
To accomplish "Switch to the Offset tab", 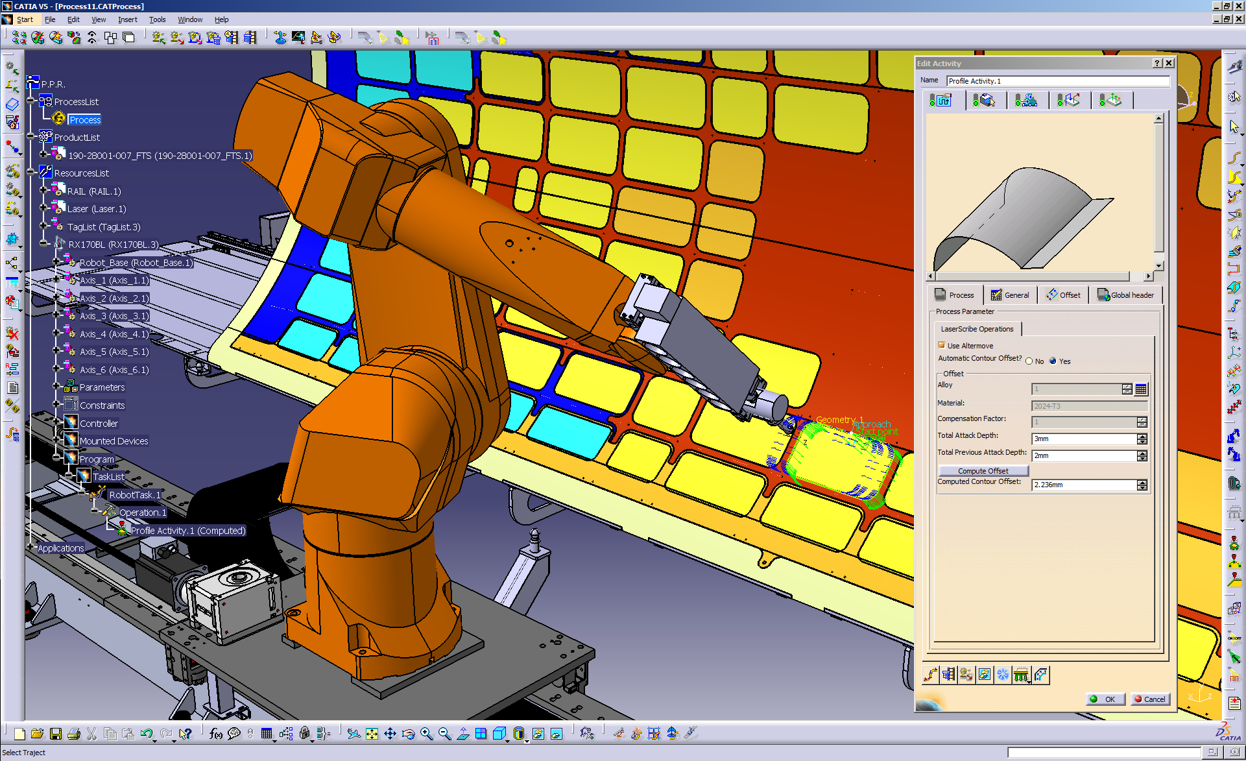I will click(1063, 295).
